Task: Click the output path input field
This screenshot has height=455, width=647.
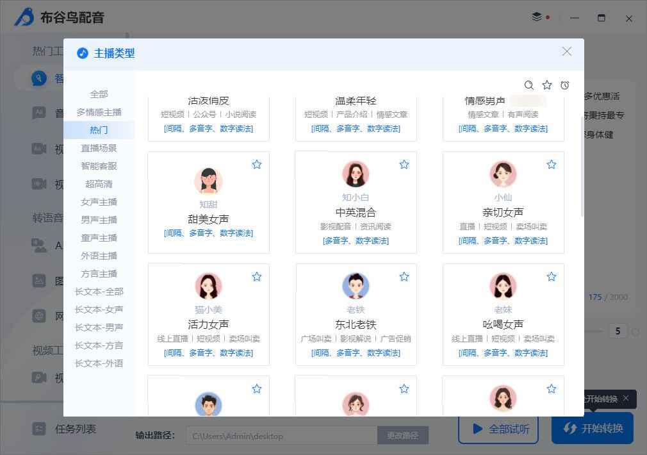Action: pos(282,436)
